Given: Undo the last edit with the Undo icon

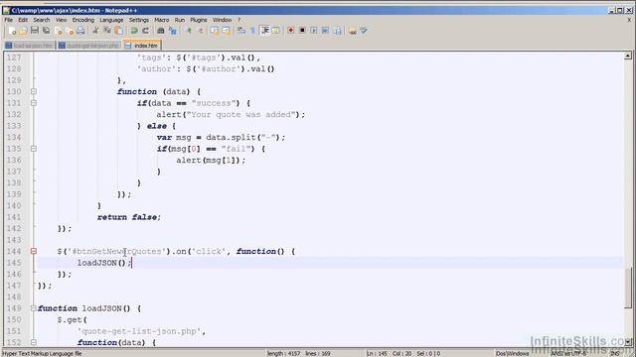Looking at the screenshot, I should point(134,31).
